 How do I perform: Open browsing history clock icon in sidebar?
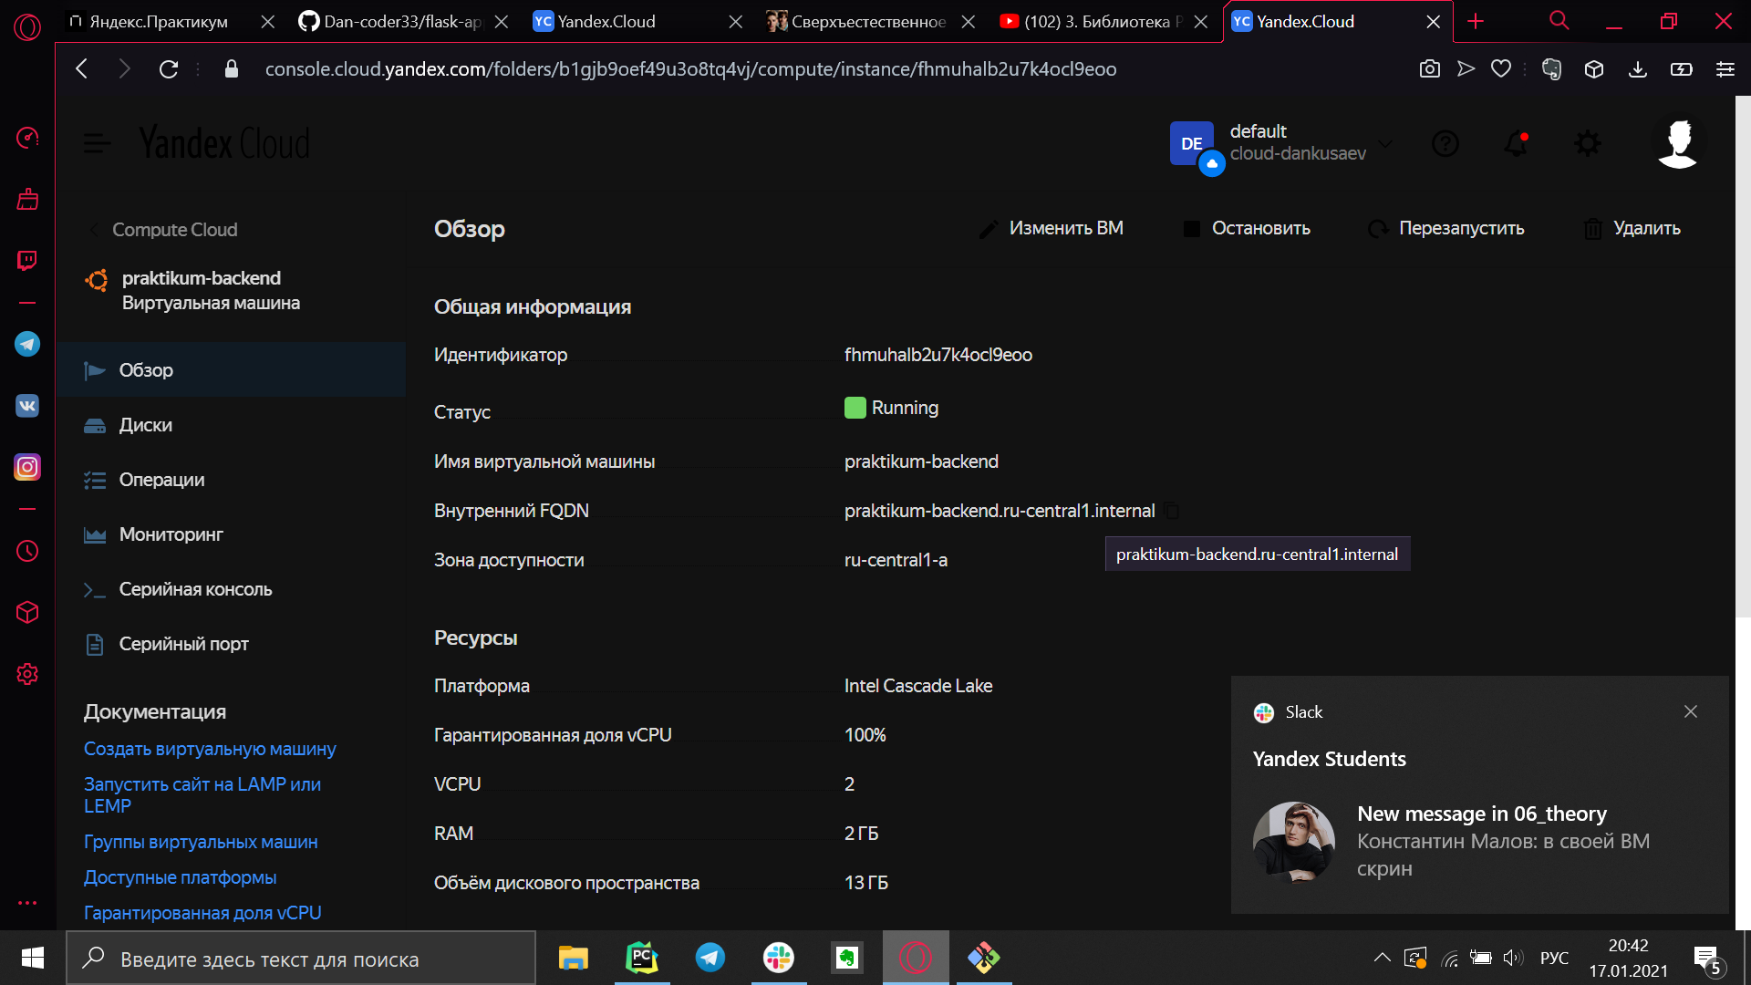tap(27, 551)
